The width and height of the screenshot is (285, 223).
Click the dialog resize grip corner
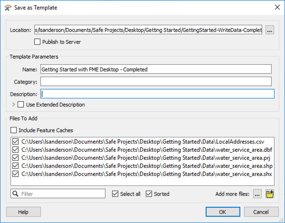[281, 220]
